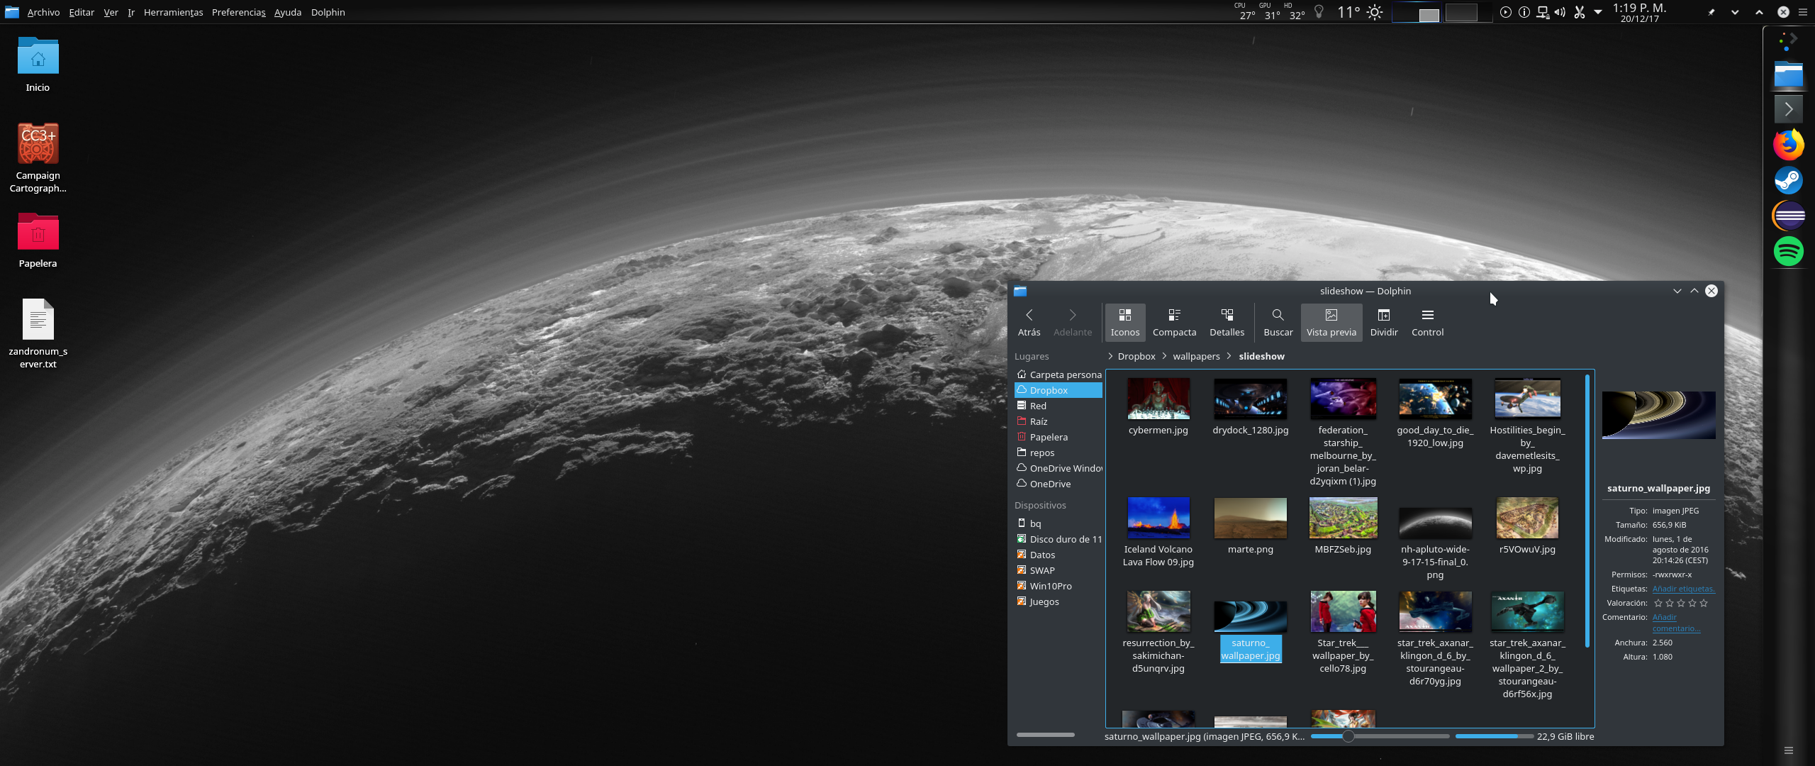
Task: Open Juegos drive entry
Action: (1059, 601)
